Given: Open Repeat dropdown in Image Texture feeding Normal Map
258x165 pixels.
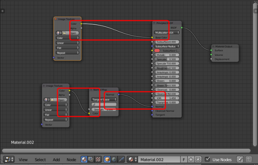Looking at the screenshot, I should (55, 120).
